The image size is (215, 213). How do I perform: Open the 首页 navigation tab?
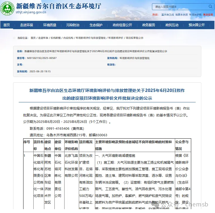pos(7,25)
